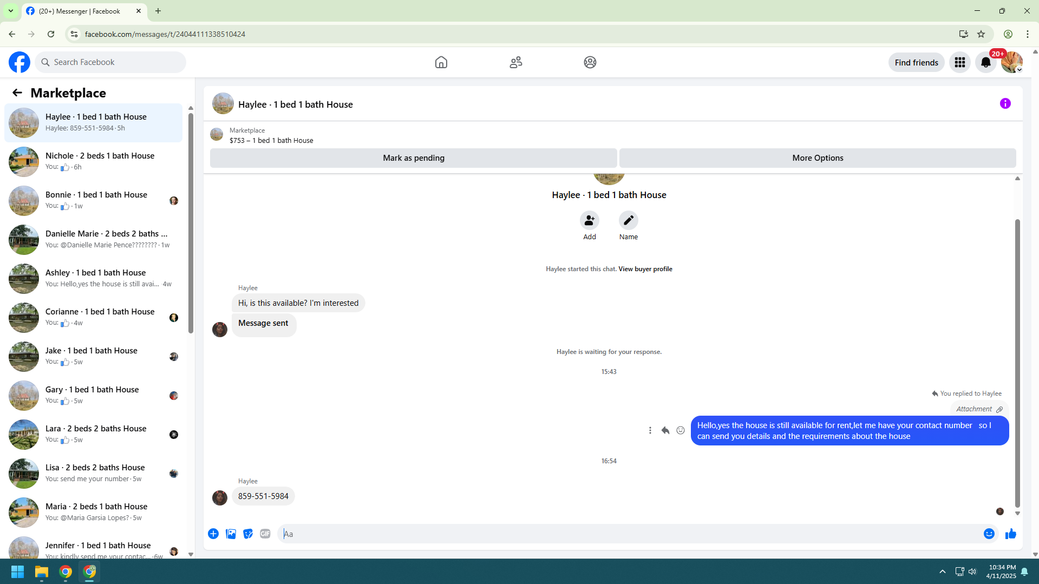Click Mark as pending button

(x=414, y=158)
